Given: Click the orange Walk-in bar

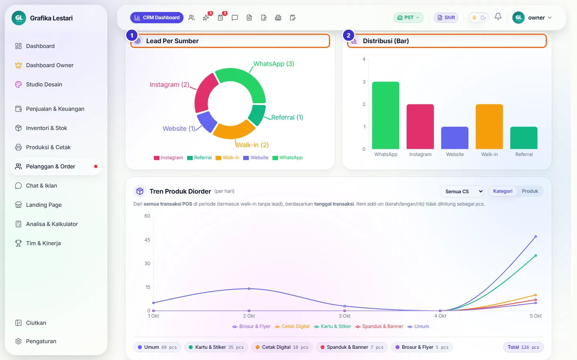Looking at the screenshot, I should [x=489, y=126].
